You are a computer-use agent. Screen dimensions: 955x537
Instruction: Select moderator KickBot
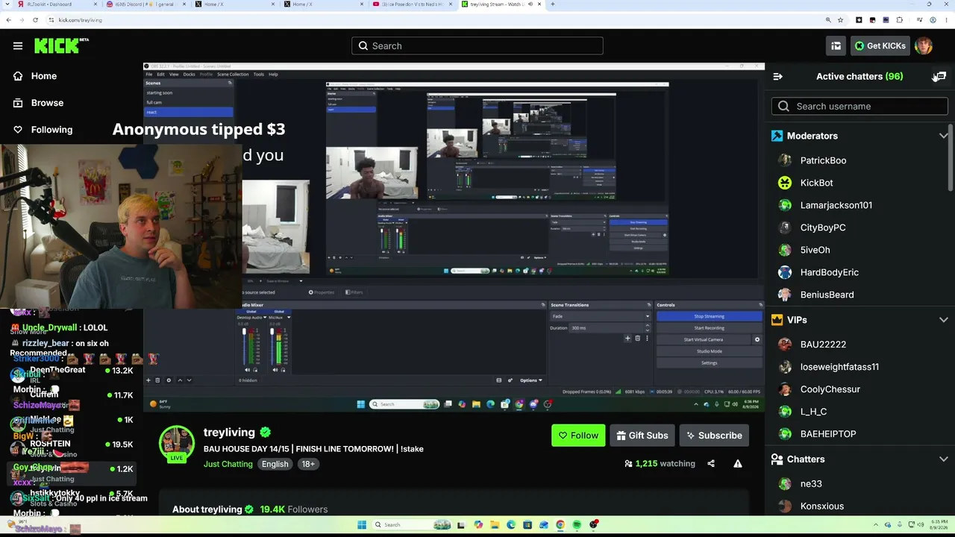[816, 183]
